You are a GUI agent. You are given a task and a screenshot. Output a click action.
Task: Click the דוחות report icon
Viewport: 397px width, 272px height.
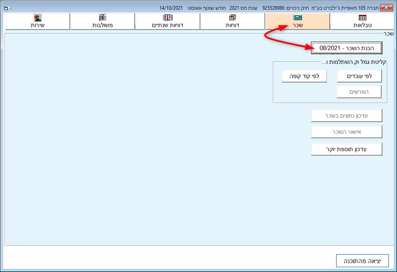(232, 18)
